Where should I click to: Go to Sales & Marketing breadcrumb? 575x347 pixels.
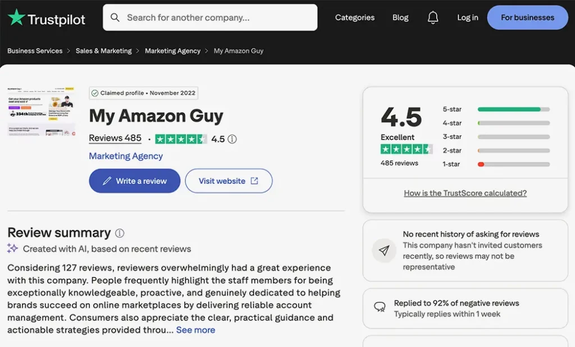pos(103,51)
